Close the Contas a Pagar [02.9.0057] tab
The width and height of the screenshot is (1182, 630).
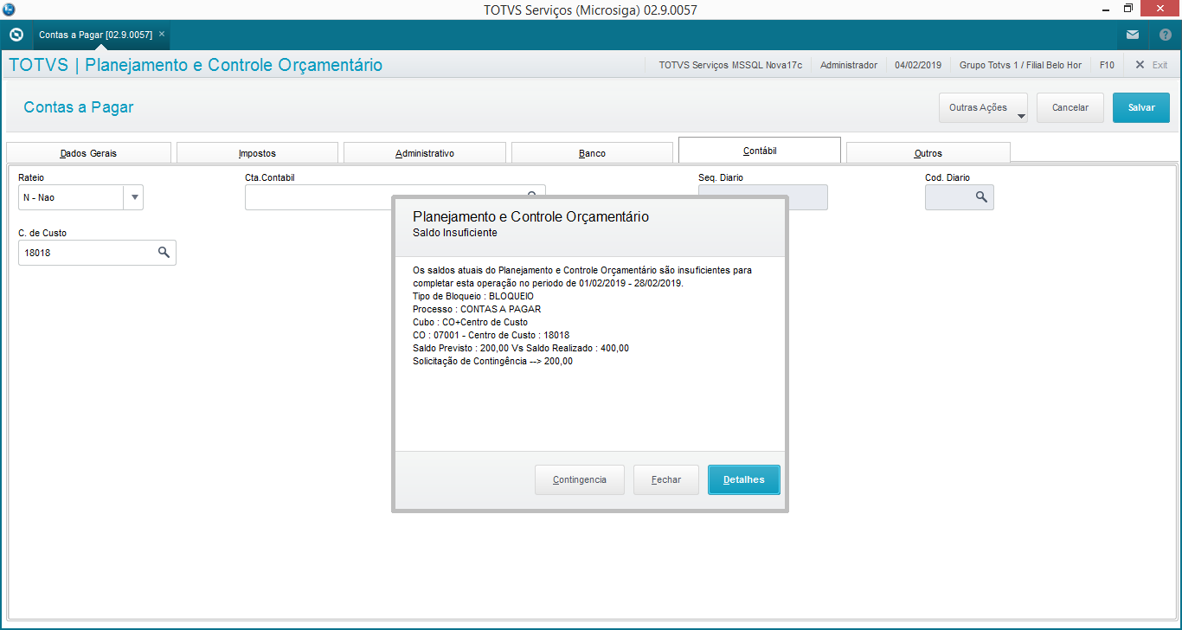[x=162, y=35]
